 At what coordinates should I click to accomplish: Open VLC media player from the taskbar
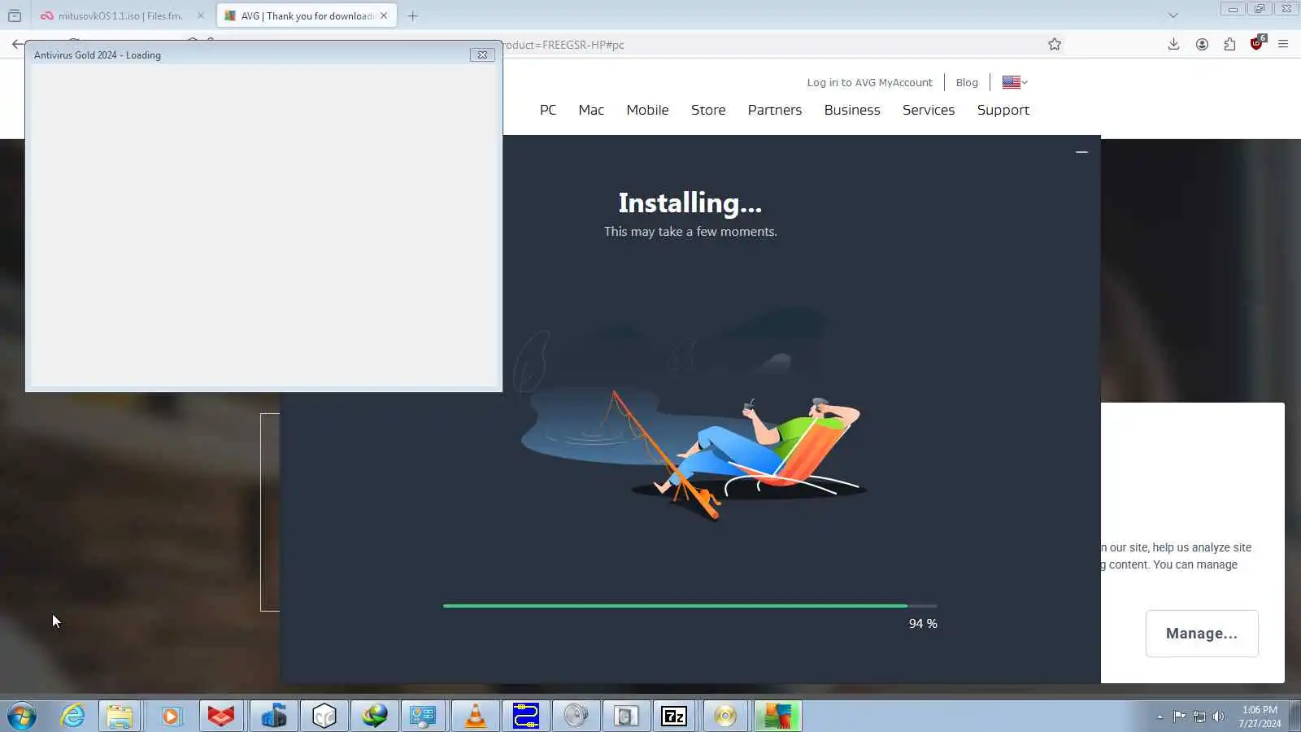point(475,716)
